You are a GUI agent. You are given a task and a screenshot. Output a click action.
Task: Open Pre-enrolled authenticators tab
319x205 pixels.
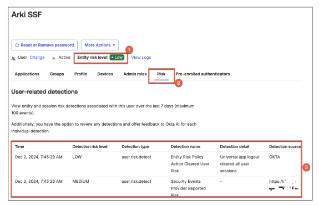[x=203, y=74]
